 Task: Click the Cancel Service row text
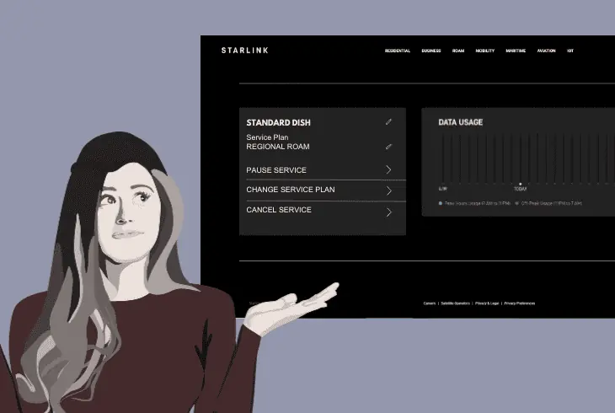pyautogui.click(x=279, y=210)
